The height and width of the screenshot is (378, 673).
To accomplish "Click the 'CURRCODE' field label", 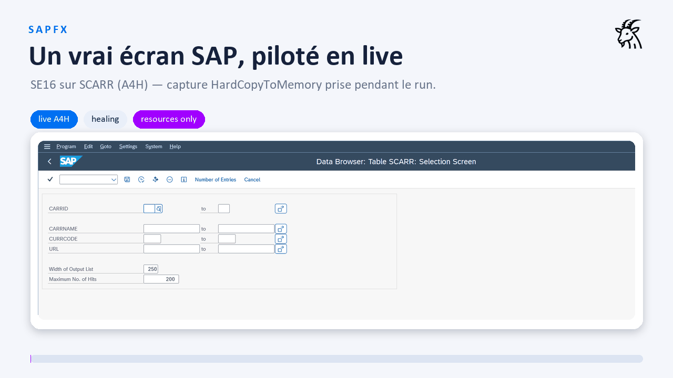I will tap(63, 239).
